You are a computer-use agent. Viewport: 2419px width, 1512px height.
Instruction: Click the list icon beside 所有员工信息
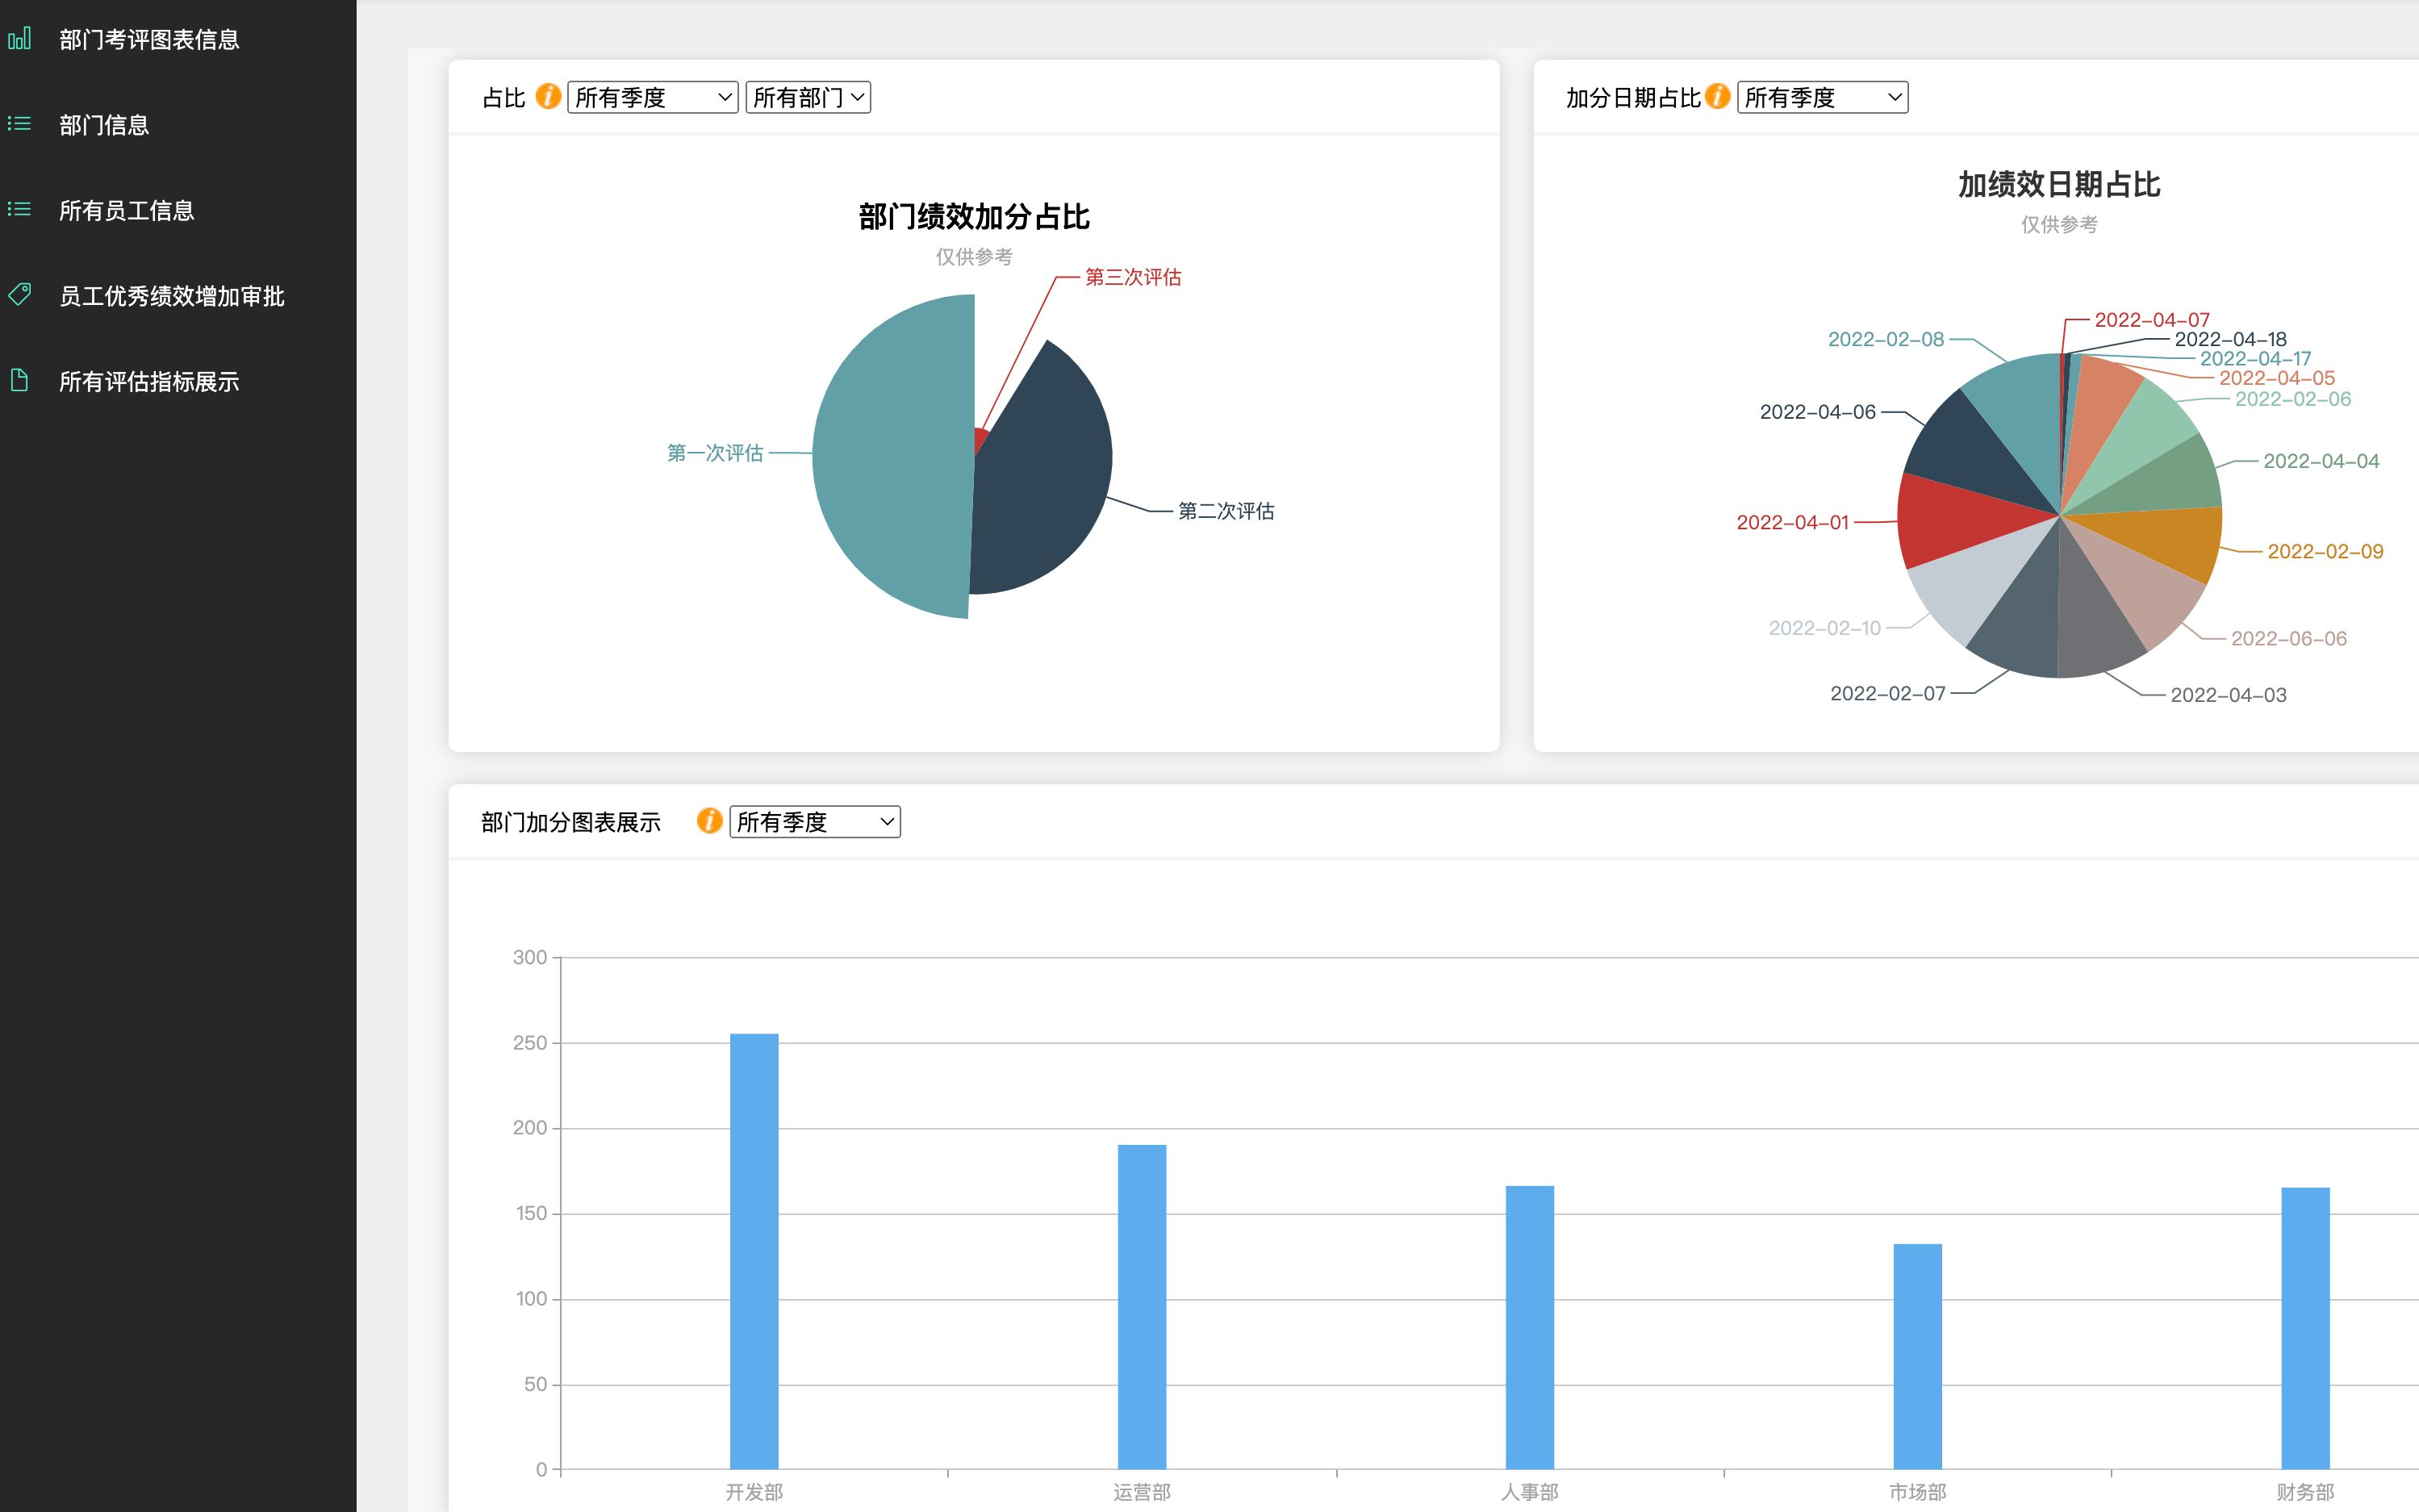click(x=20, y=210)
